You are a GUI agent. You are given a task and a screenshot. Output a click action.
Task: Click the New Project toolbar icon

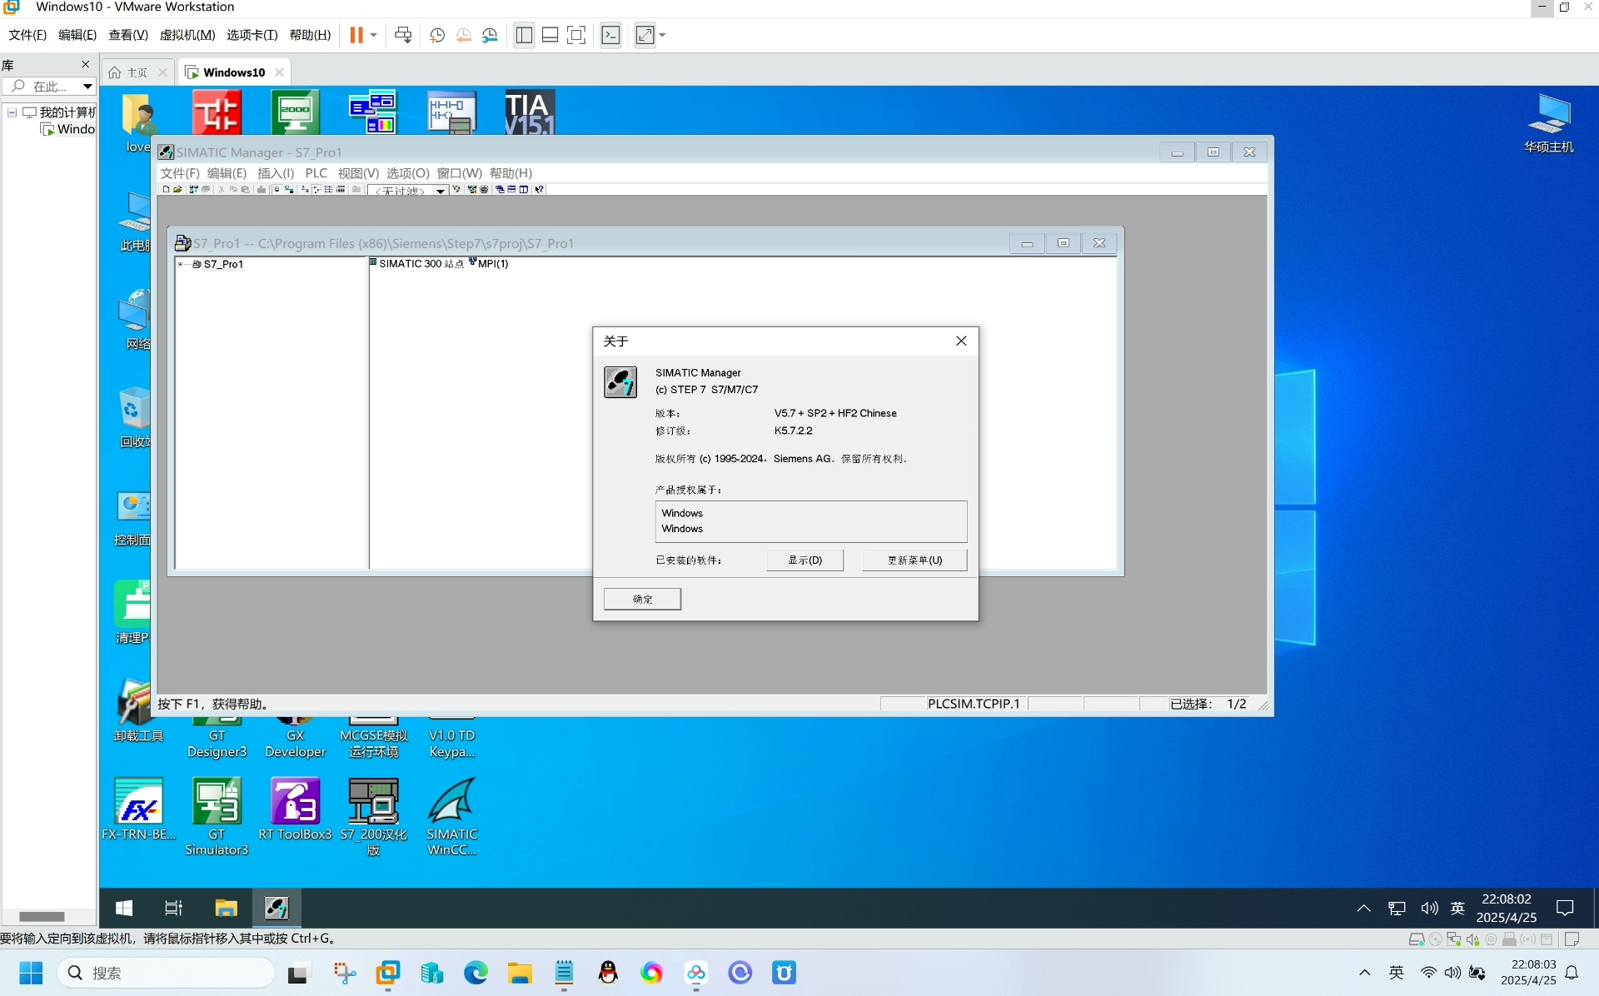pos(166,190)
